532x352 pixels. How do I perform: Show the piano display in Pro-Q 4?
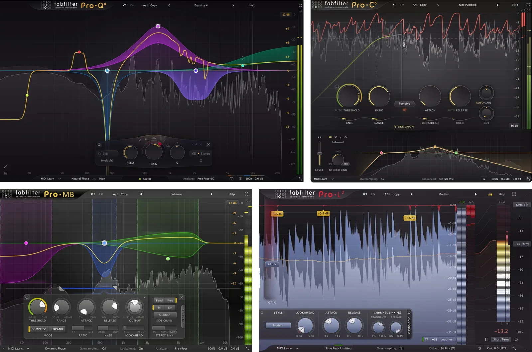pyautogui.click(x=6, y=173)
